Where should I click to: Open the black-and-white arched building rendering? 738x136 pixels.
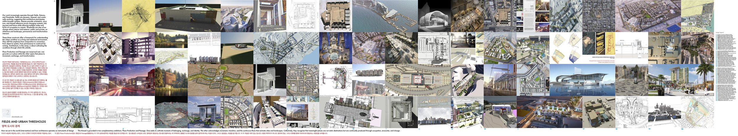(434, 16)
